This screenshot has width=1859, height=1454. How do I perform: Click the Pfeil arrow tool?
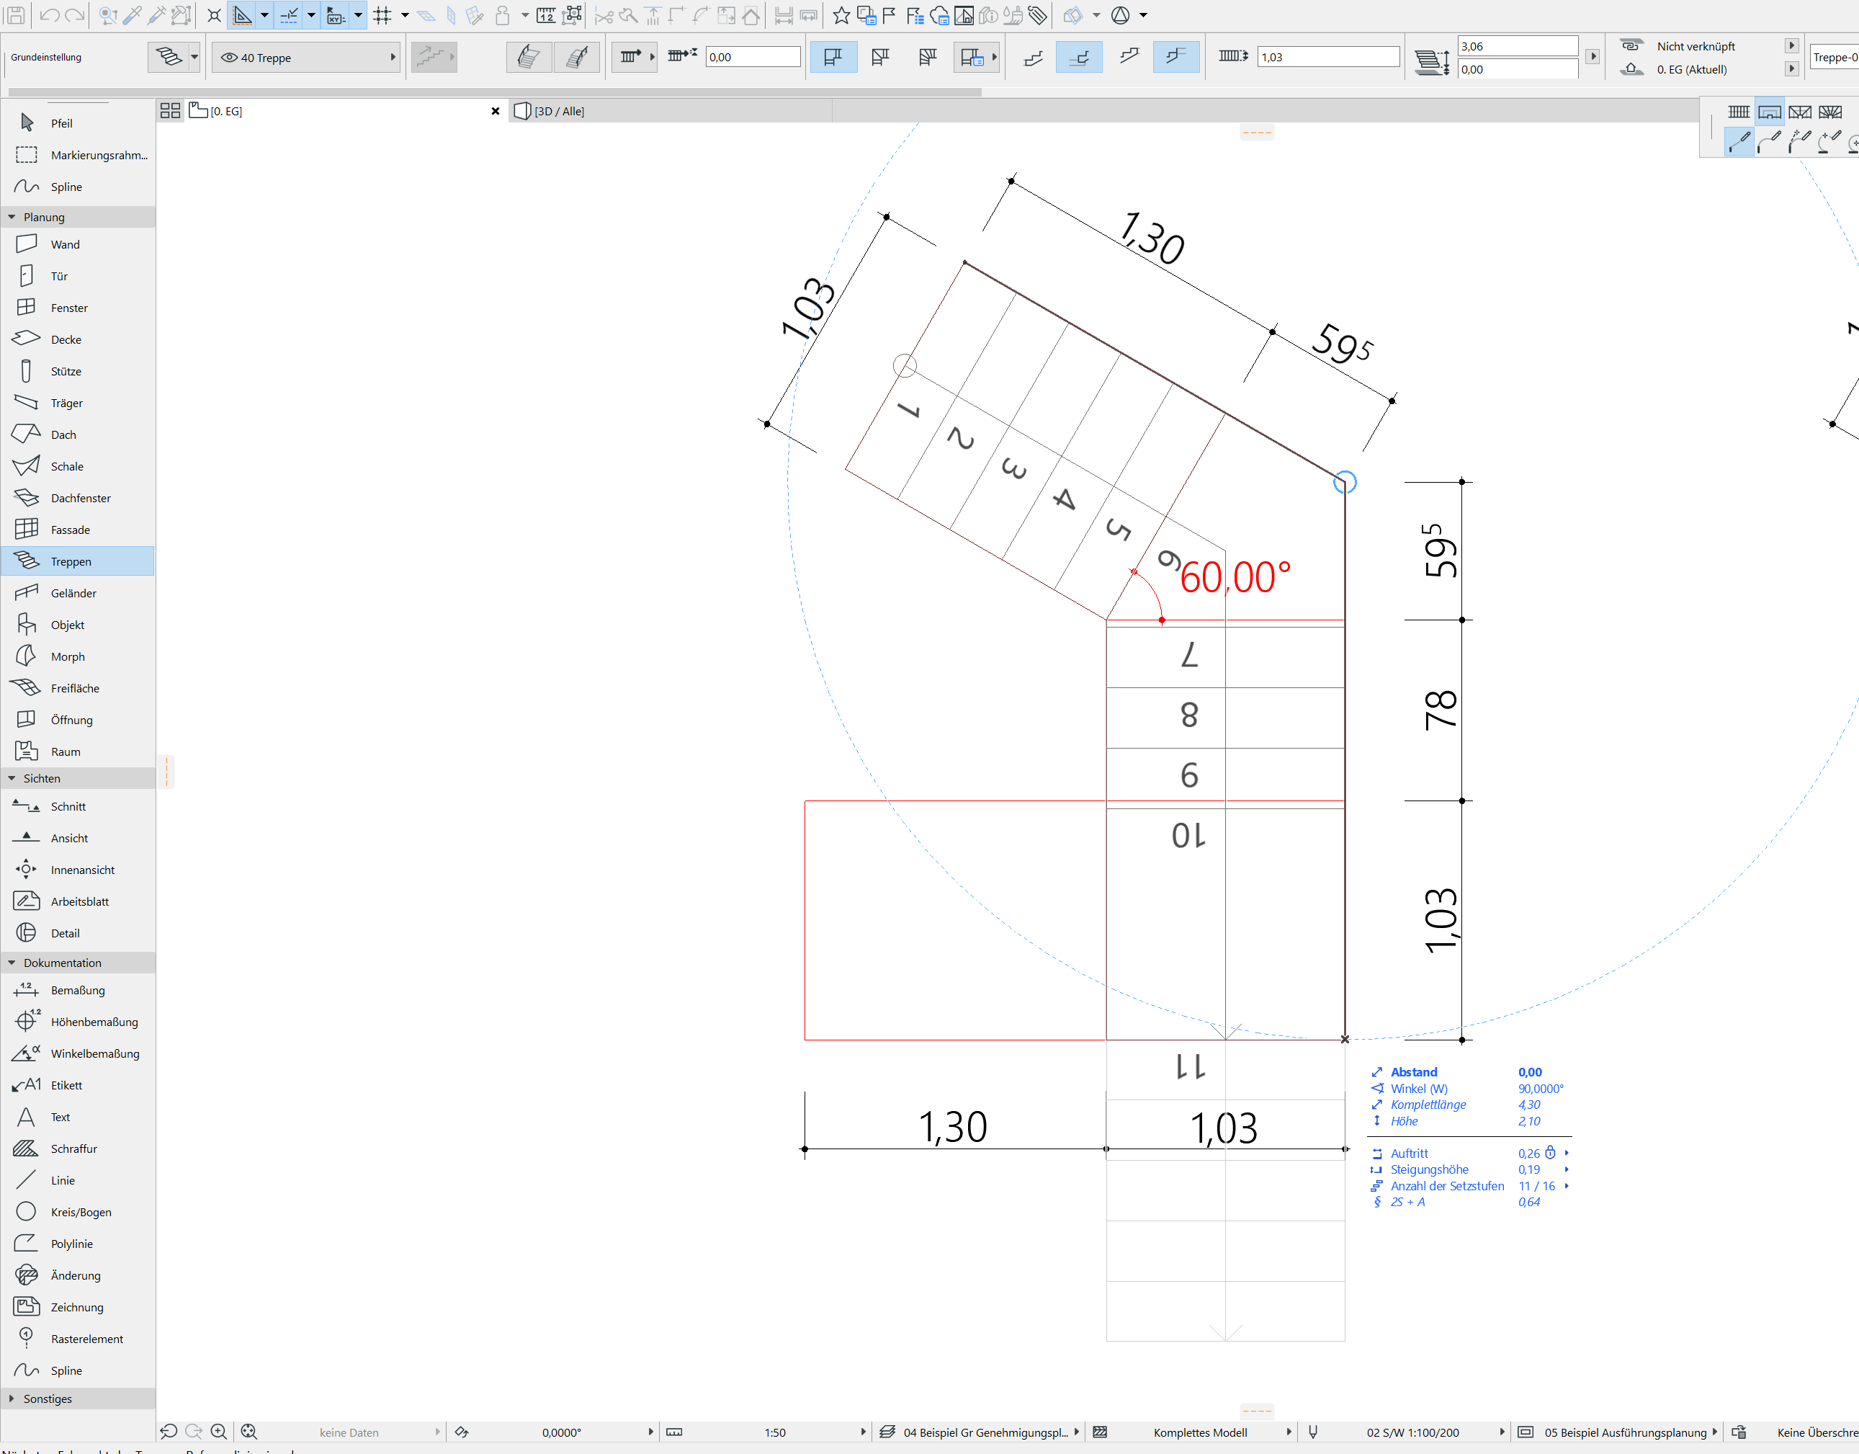[61, 123]
